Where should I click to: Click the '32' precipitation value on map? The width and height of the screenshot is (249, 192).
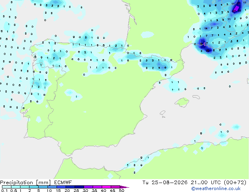[x=207, y=51]
